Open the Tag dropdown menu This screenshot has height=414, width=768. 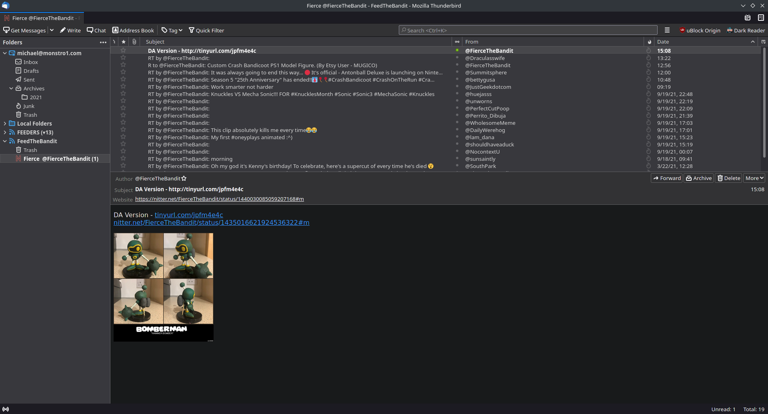pos(172,30)
